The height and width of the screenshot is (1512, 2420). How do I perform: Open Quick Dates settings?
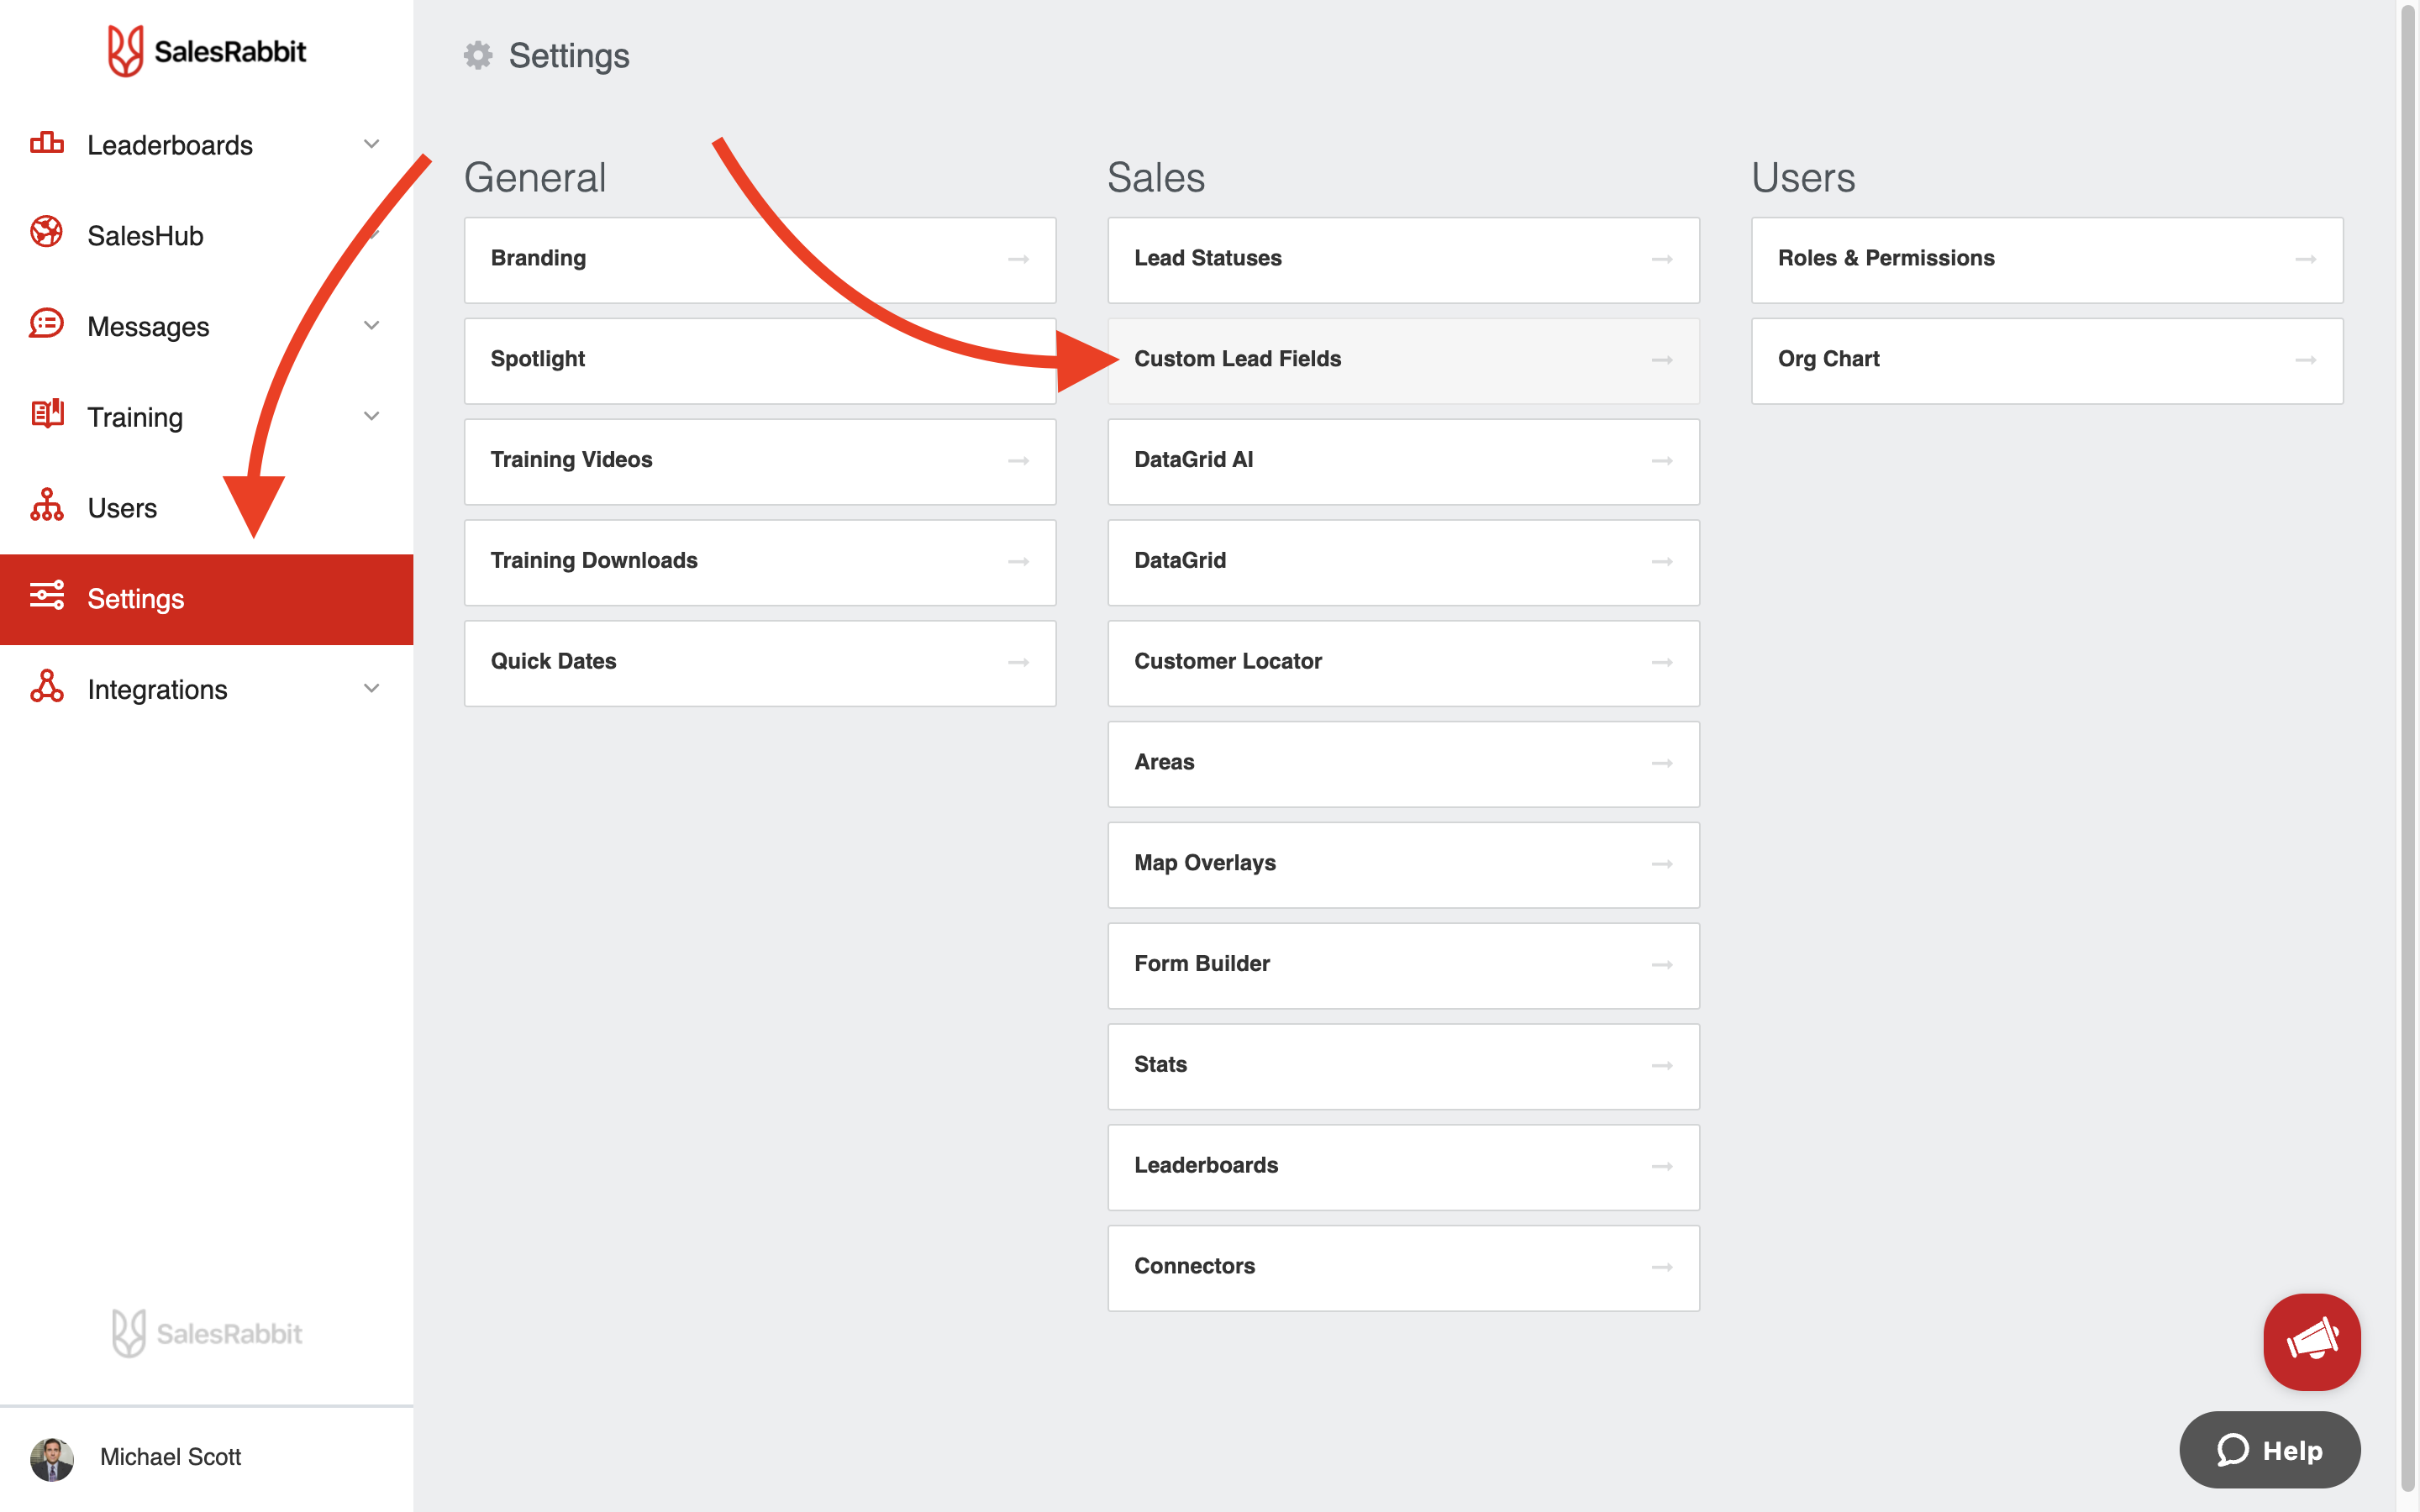(760, 663)
